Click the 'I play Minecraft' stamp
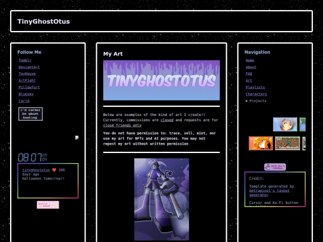The image size is (323, 242). click(288, 143)
